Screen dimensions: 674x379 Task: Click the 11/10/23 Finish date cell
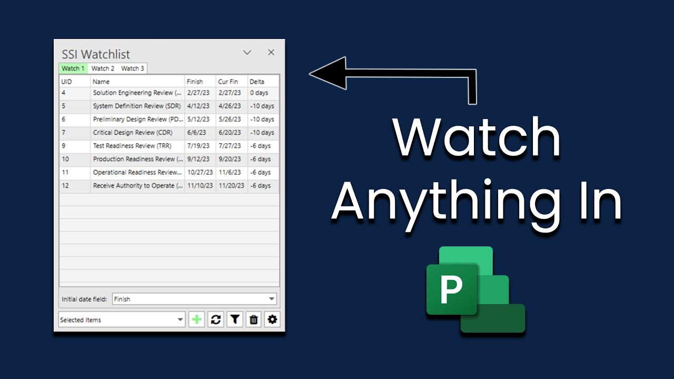(x=200, y=186)
